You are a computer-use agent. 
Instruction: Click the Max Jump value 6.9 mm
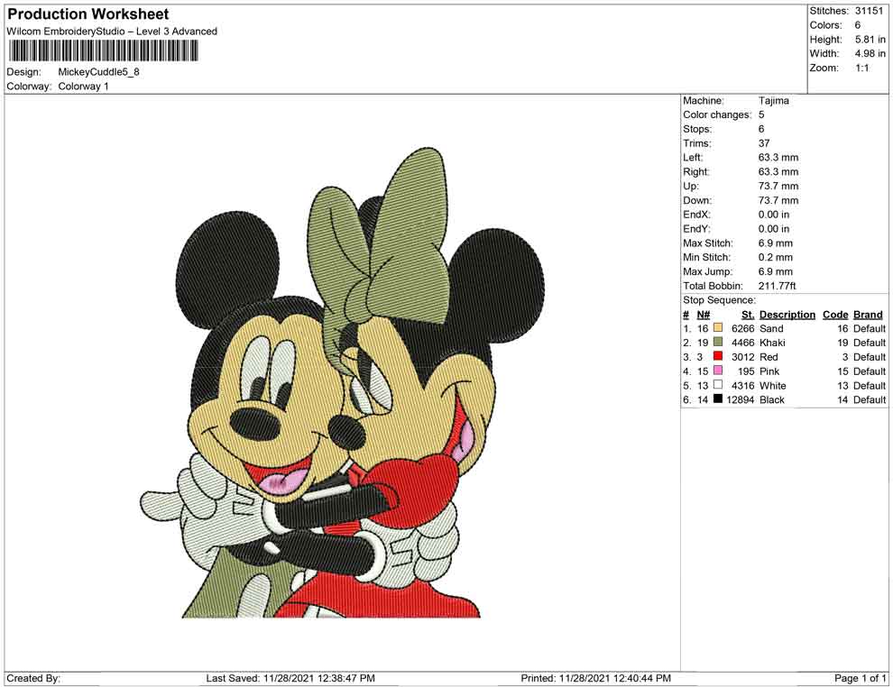[x=775, y=271]
